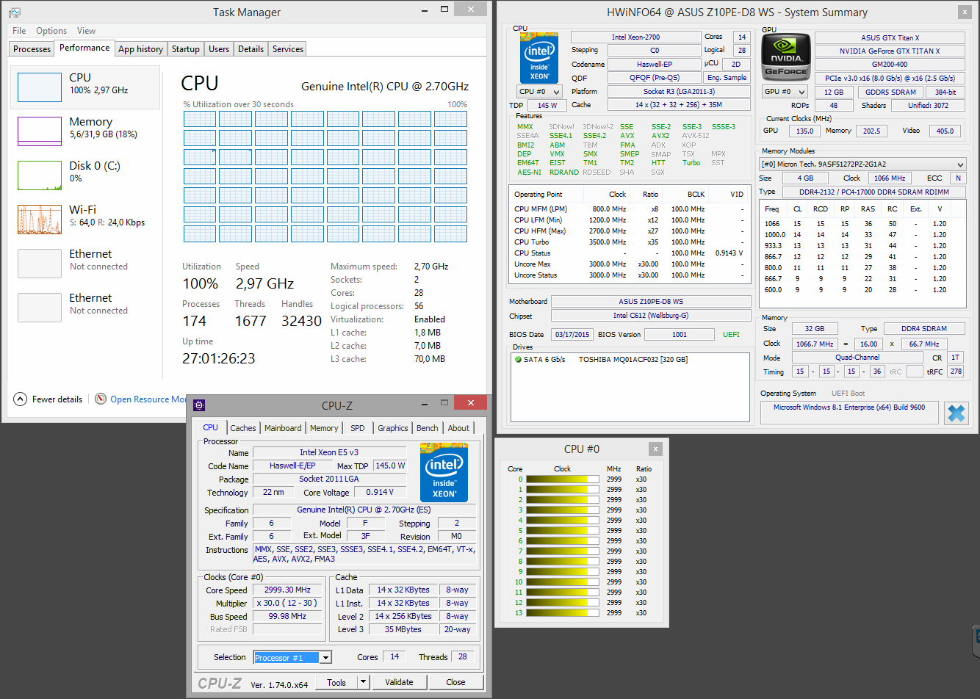Switch to the Services tab
The height and width of the screenshot is (699, 980).
[x=288, y=49]
